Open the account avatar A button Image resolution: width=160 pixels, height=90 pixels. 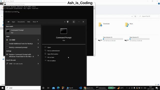pyautogui.click(x=74, y=22)
